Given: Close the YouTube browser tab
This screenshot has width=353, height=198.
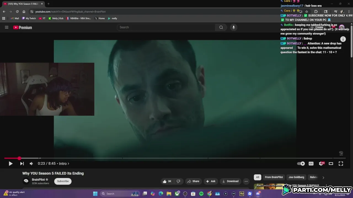Looking at the screenshot, I should (x=42, y=4).
